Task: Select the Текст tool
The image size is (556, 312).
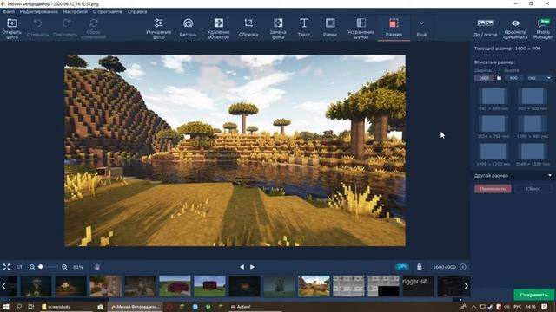Action: point(304,28)
